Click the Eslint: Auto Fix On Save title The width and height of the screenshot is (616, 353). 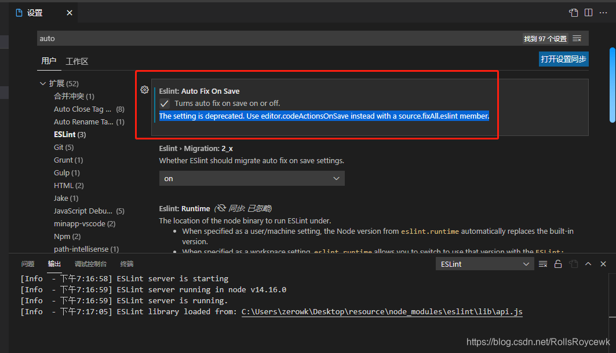click(x=199, y=91)
